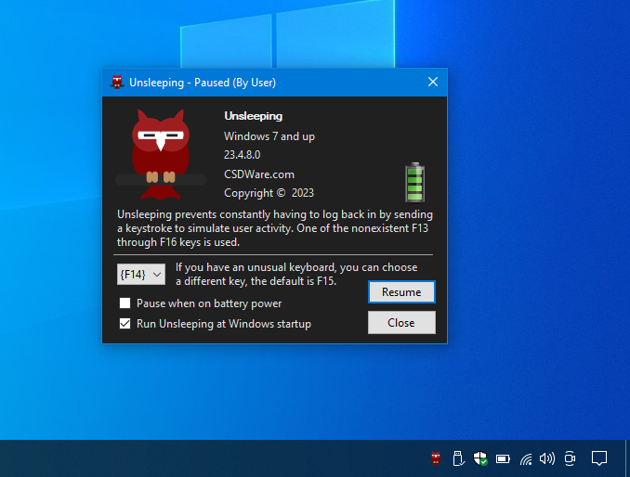Click the taskbar battery power icon
630x477 pixels.
503,458
